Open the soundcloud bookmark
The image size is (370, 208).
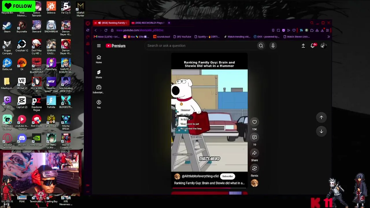click(x=162, y=37)
